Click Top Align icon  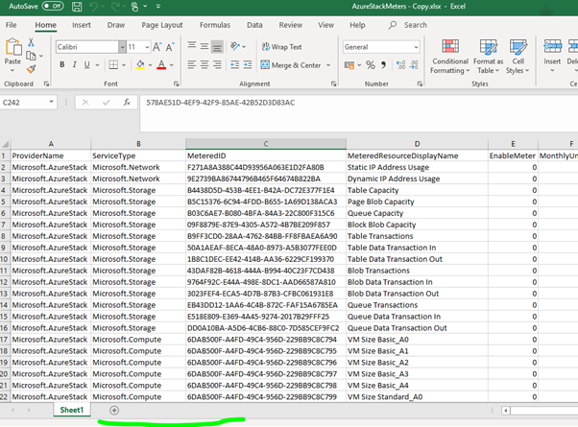[x=192, y=46]
